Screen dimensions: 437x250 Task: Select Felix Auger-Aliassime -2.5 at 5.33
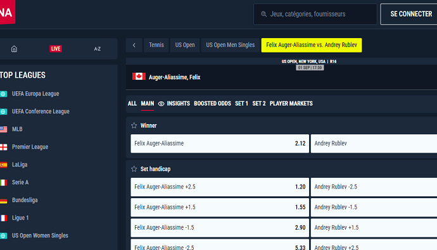tap(220, 245)
